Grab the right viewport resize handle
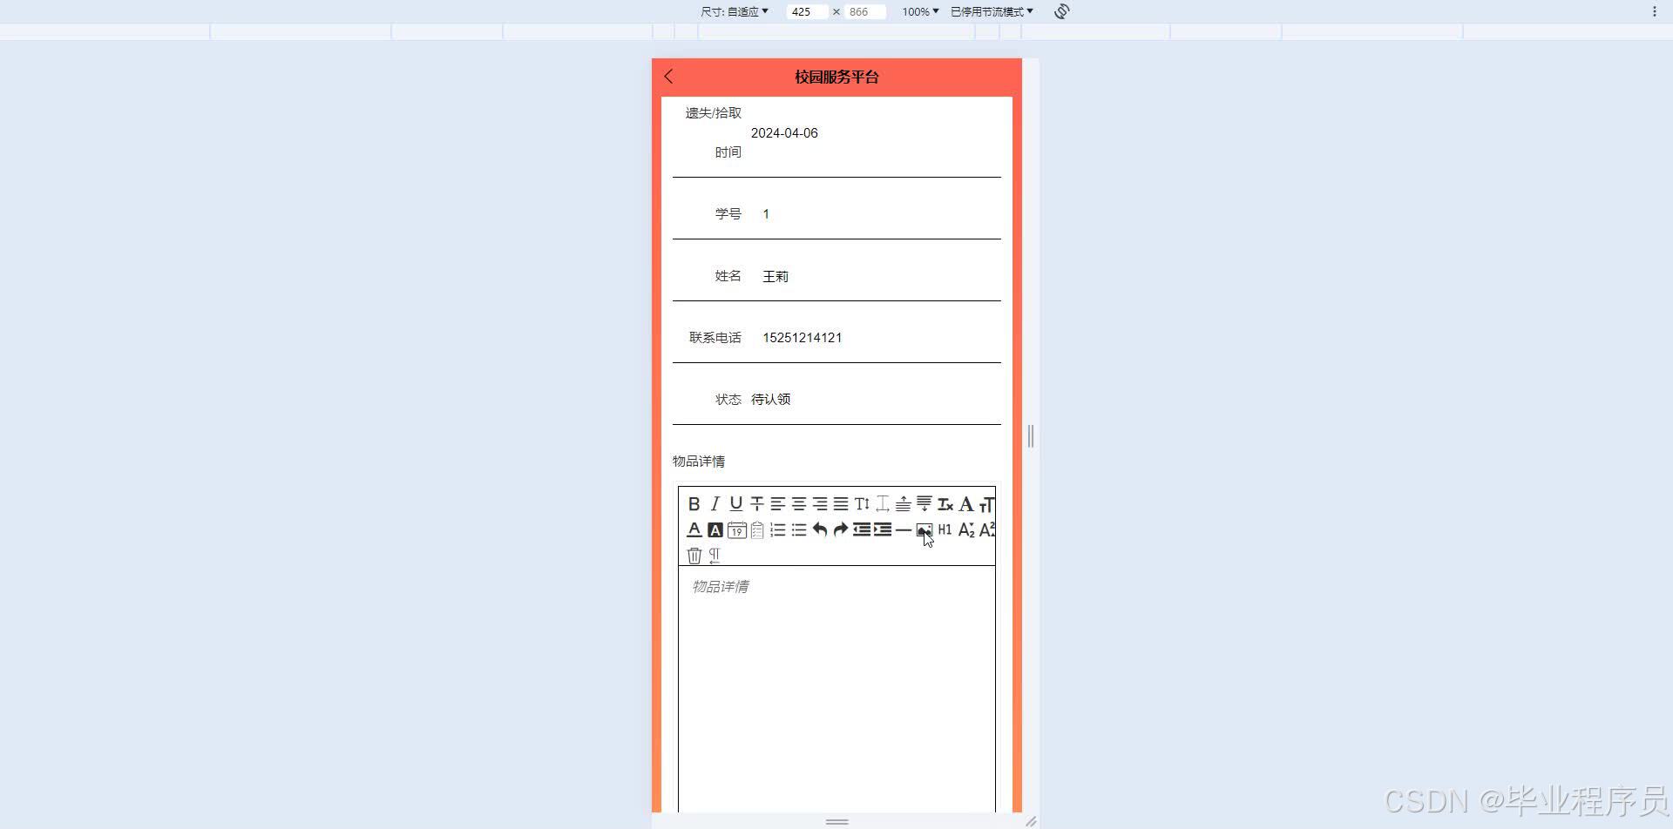 [1031, 435]
